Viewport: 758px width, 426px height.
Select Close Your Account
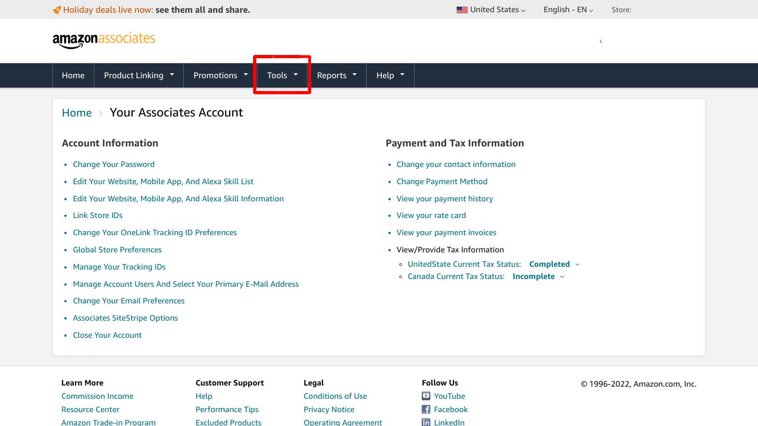107,335
